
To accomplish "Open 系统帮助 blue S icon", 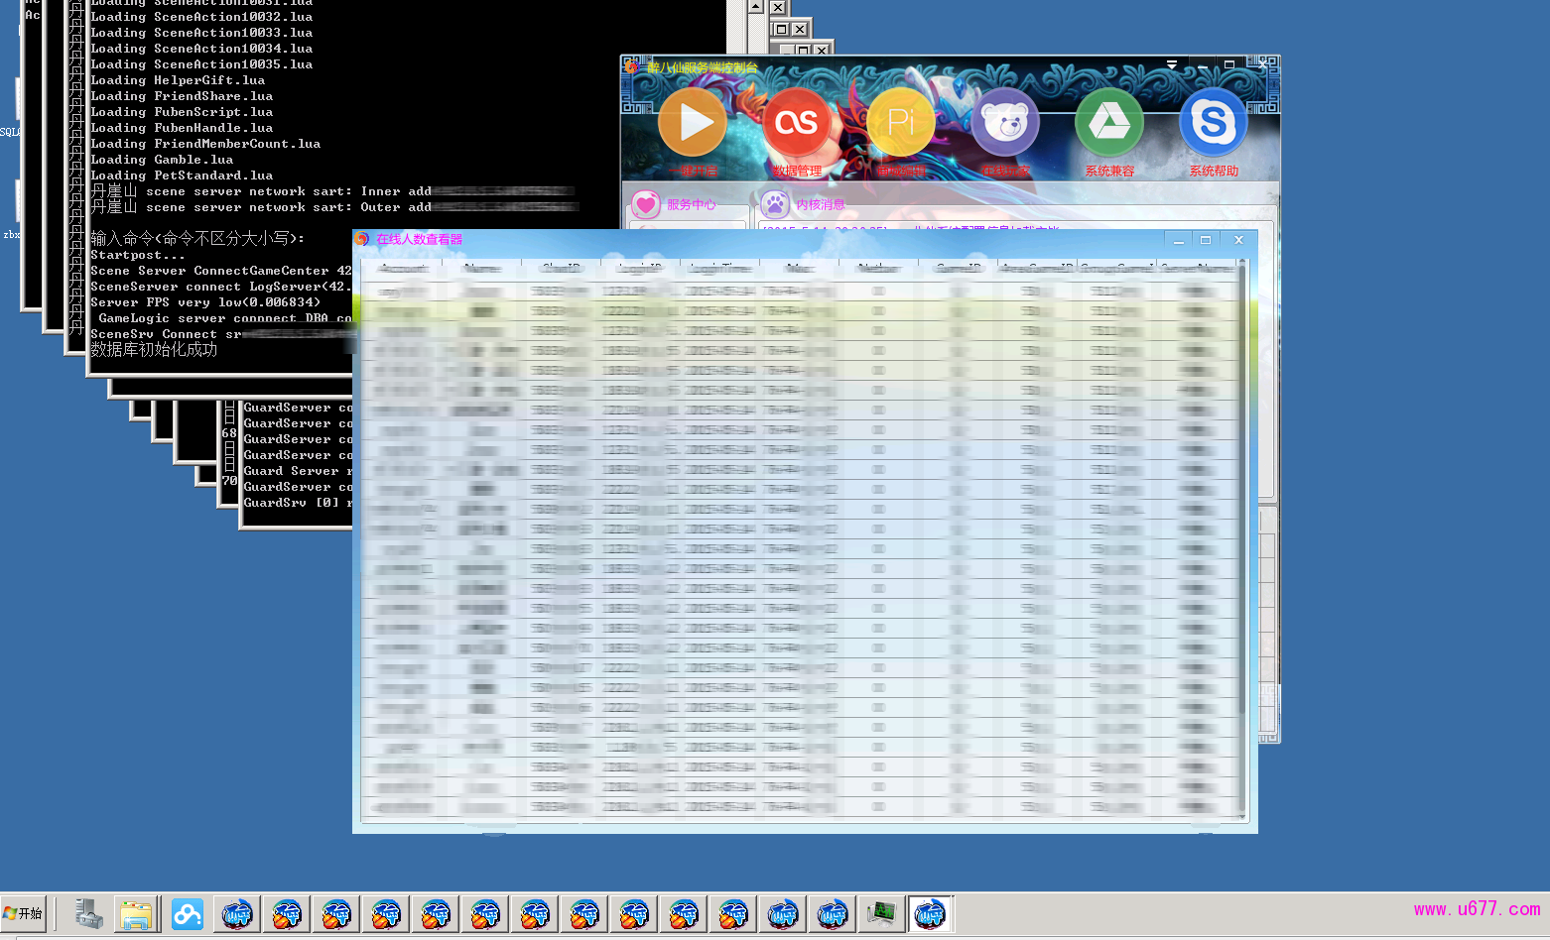I will (x=1213, y=123).
